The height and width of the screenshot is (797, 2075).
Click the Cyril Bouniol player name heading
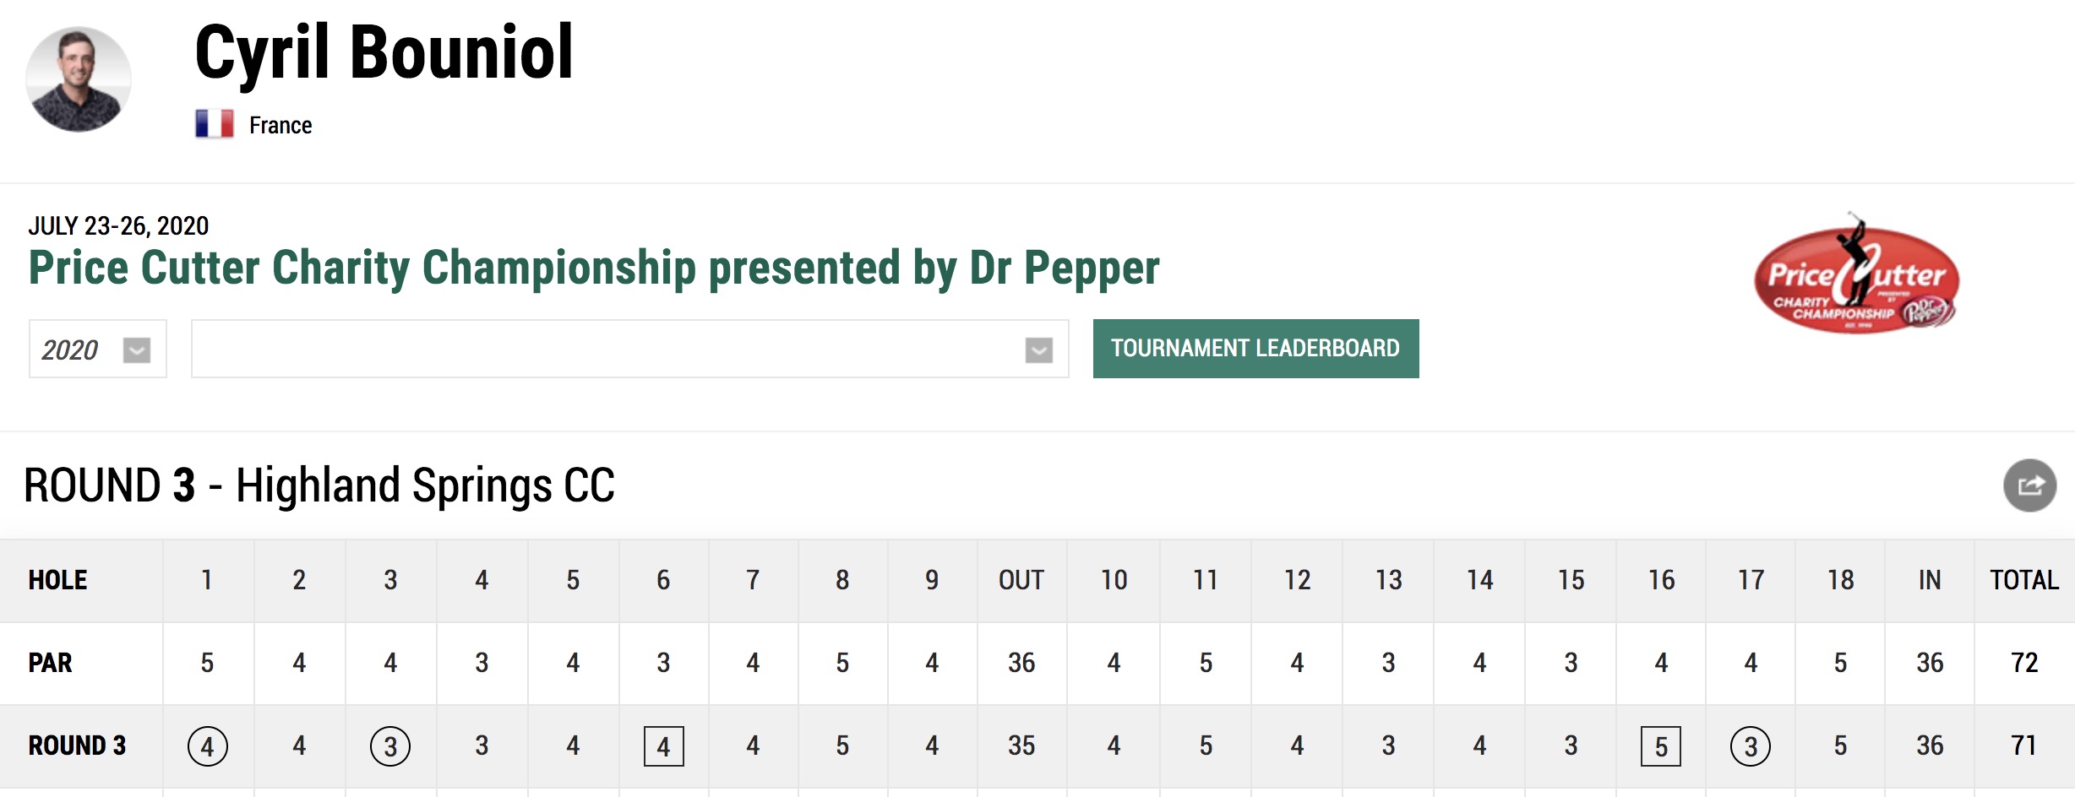tap(384, 52)
